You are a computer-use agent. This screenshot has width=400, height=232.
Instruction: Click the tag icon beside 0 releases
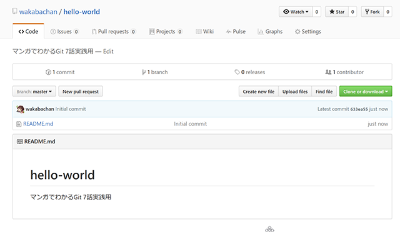[237, 72]
